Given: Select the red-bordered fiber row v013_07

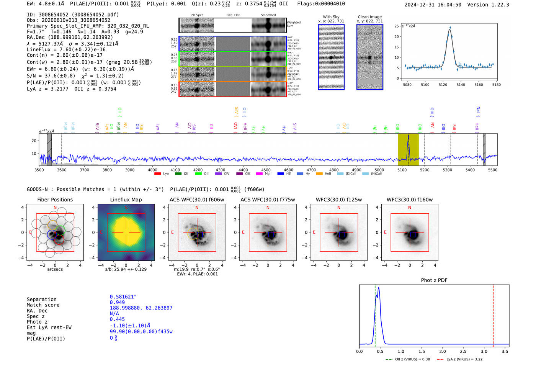Looking at the screenshot, I should pos(232,89).
